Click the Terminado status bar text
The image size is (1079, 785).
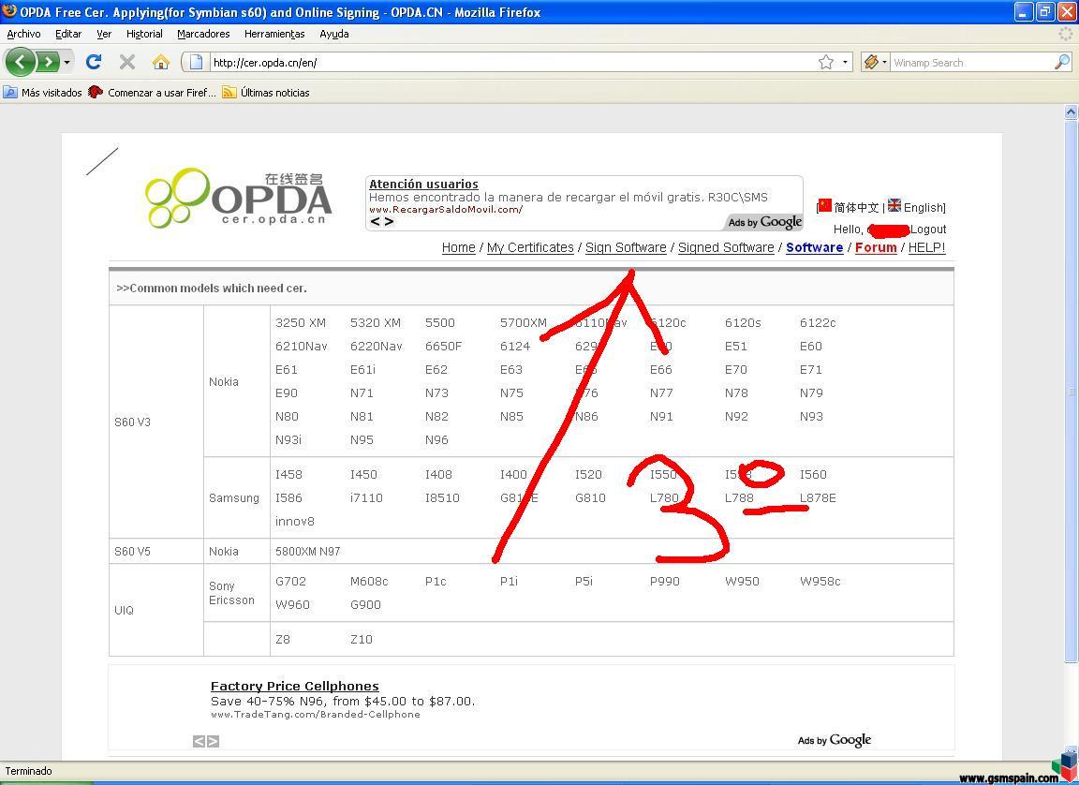point(29,771)
